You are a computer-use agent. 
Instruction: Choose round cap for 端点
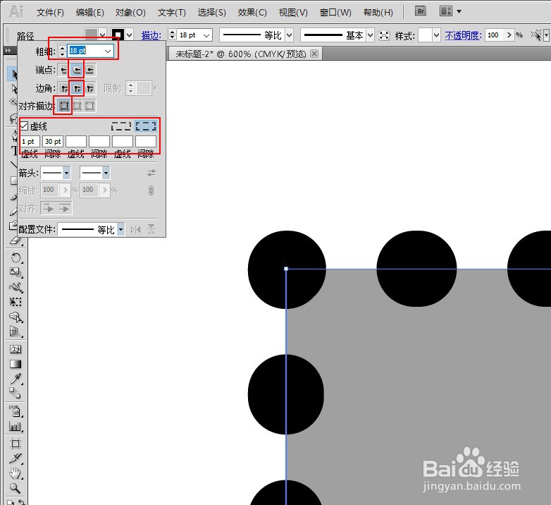click(x=77, y=70)
